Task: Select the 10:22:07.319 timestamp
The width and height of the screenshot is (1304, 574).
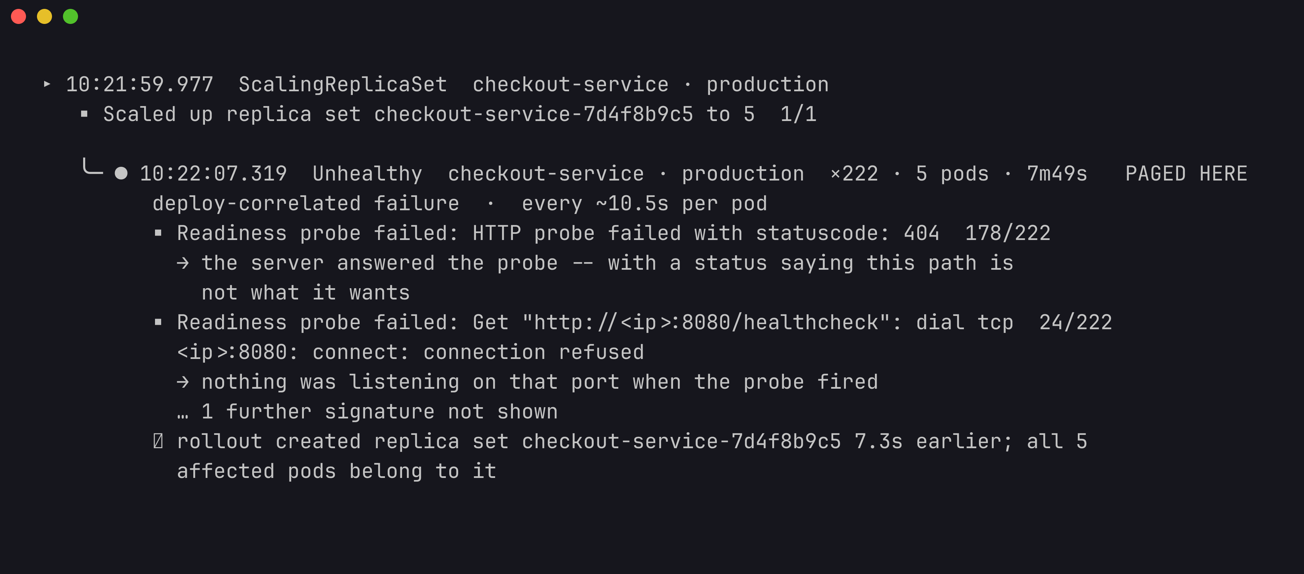Action: [x=213, y=173]
